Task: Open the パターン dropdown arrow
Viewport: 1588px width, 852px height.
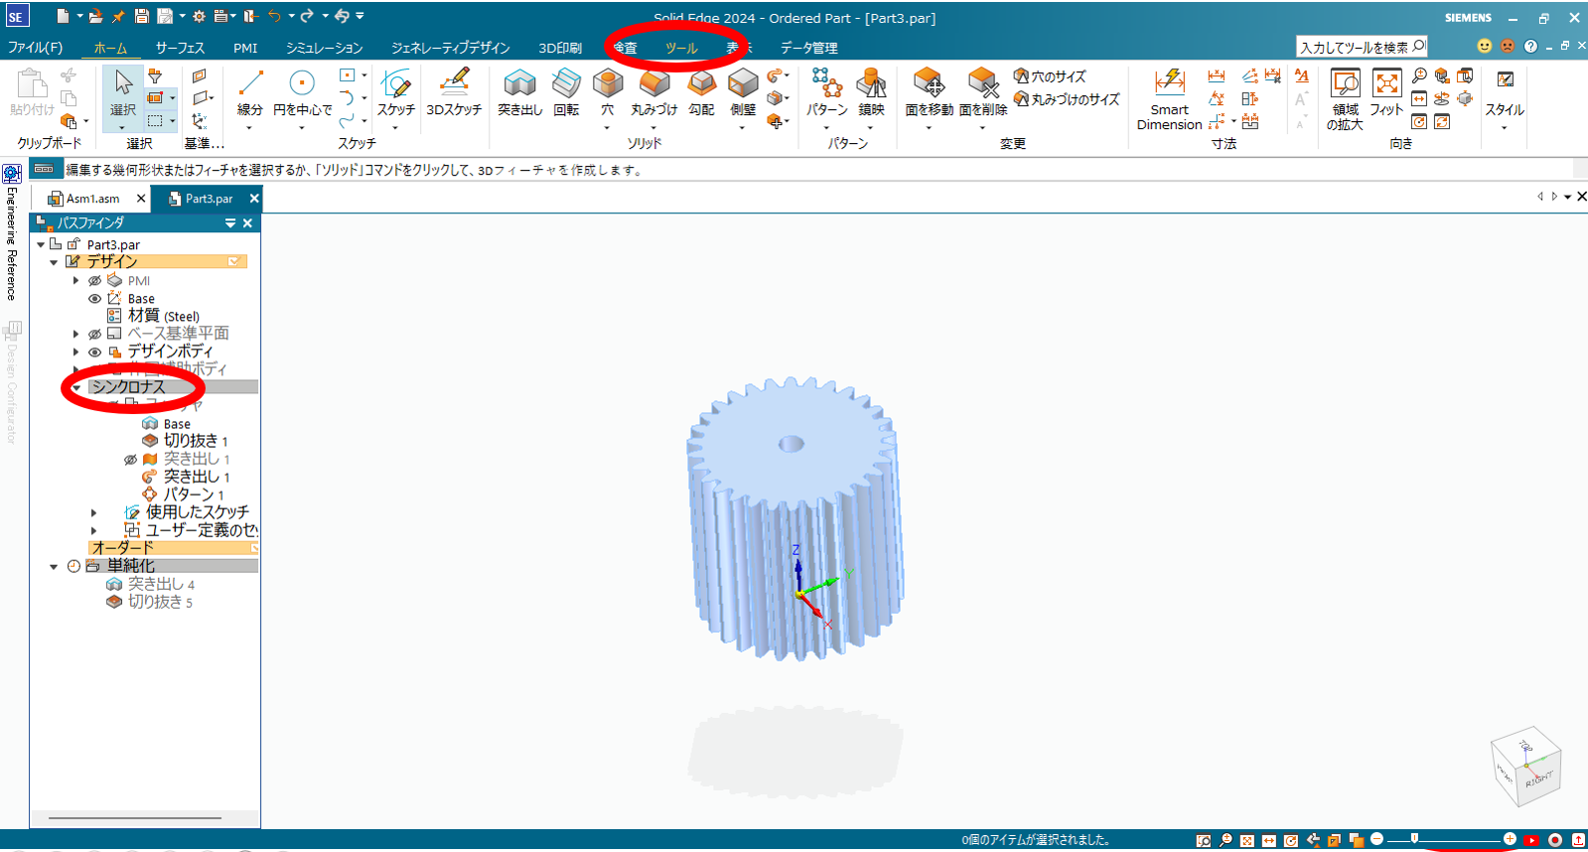Action: pyautogui.click(x=826, y=128)
